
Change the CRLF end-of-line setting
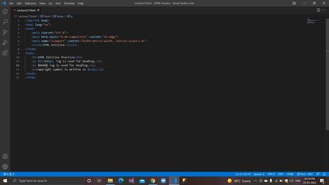(281, 174)
